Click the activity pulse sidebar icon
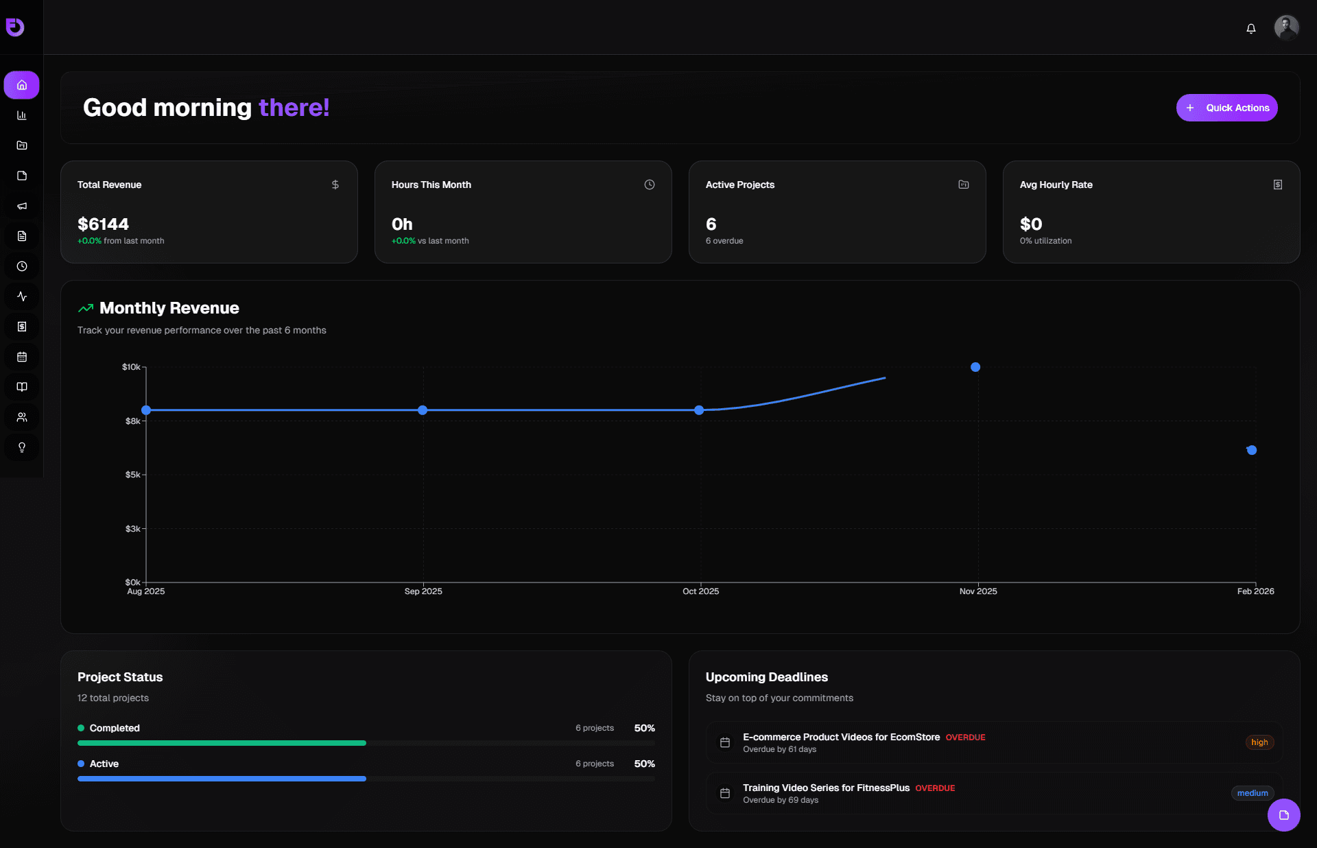The height and width of the screenshot is (848, 1317). click(22, 296)
